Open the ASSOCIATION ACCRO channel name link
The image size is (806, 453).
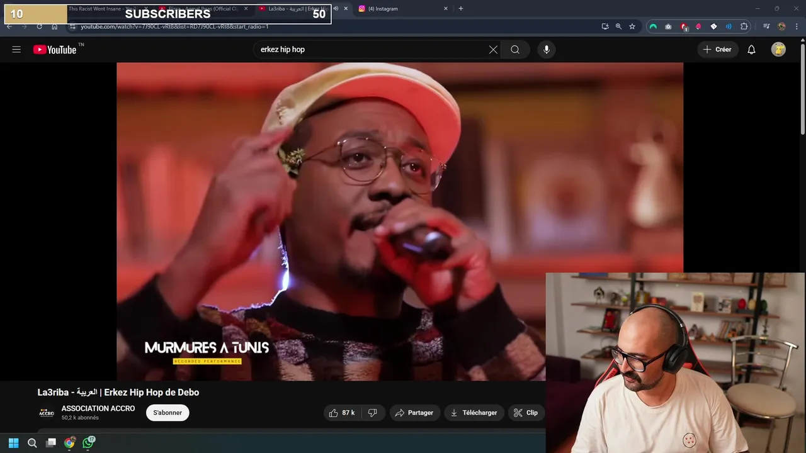98,408
